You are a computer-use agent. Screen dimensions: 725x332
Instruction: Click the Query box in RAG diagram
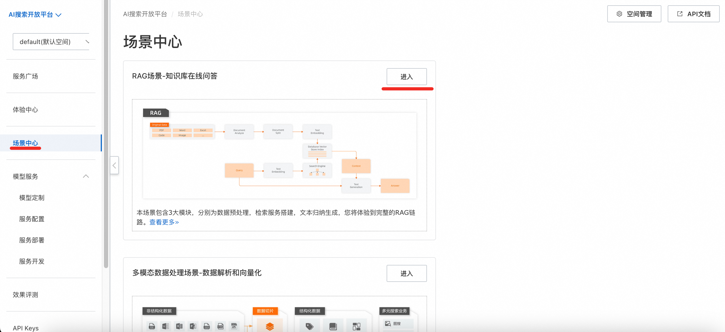pyautogui.click(x=239, y=170)
